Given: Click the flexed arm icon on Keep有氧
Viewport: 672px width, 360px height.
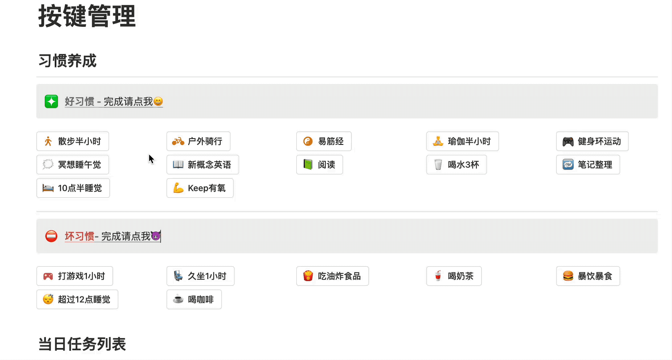Looking at the screenshot, I should (178, 188).
